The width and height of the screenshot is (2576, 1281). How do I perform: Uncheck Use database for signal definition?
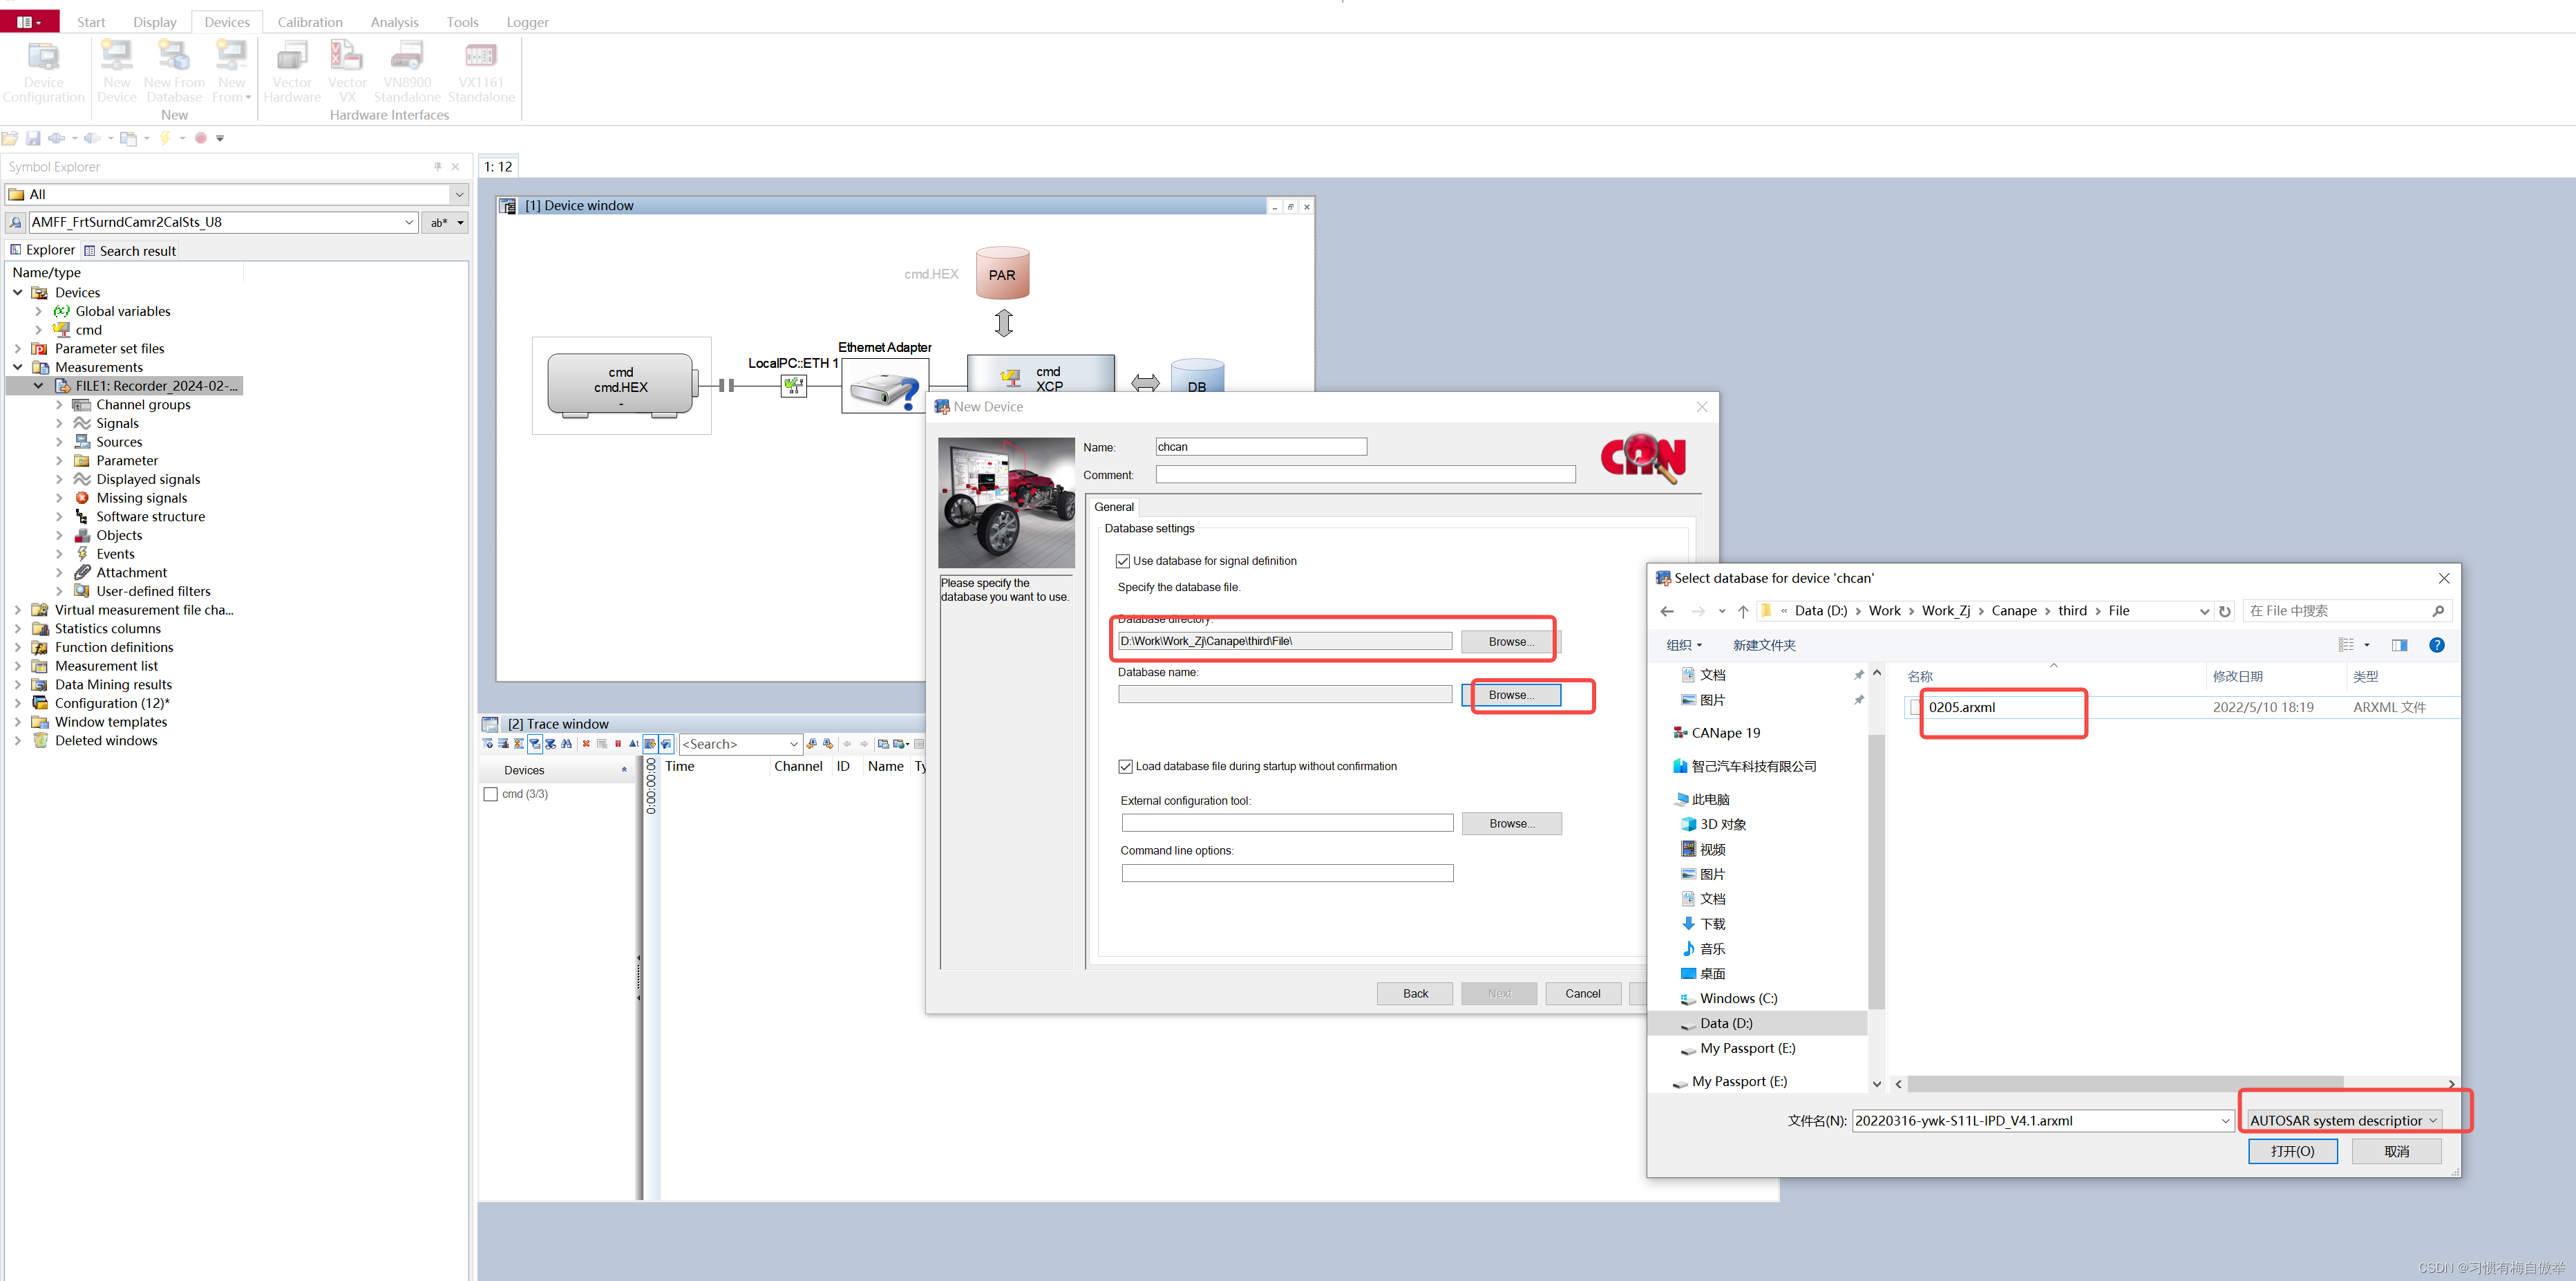click(1123, 561)
